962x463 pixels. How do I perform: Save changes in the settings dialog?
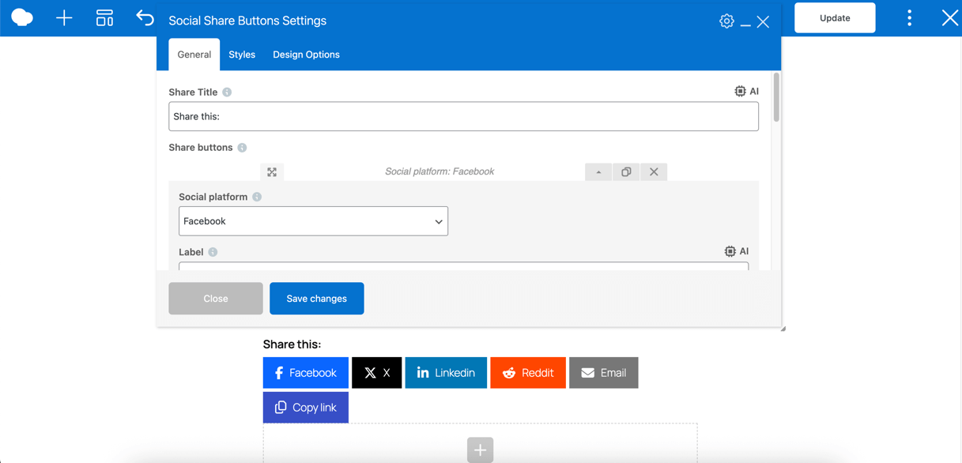316,298
